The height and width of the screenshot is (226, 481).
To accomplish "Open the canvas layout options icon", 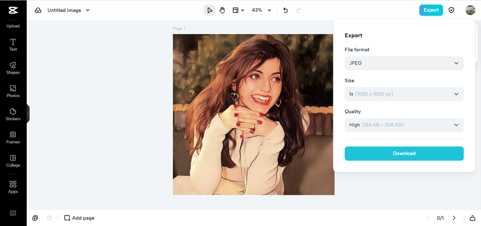I will click(x=238, y=10).
